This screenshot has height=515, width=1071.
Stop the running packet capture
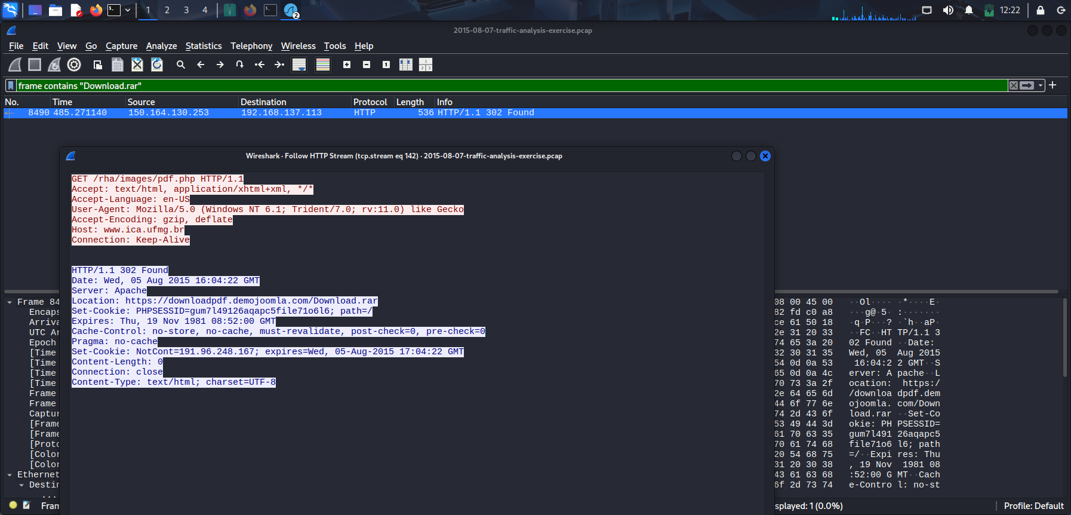pyautogui.click(x=35, y=65)
